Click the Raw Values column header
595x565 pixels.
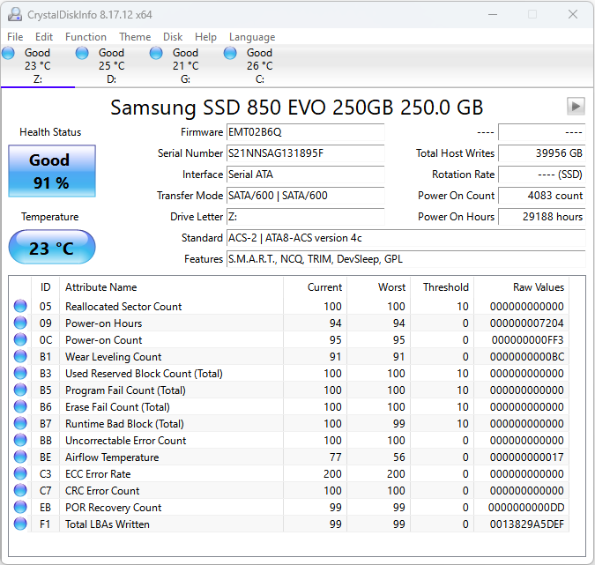(538, 287)
